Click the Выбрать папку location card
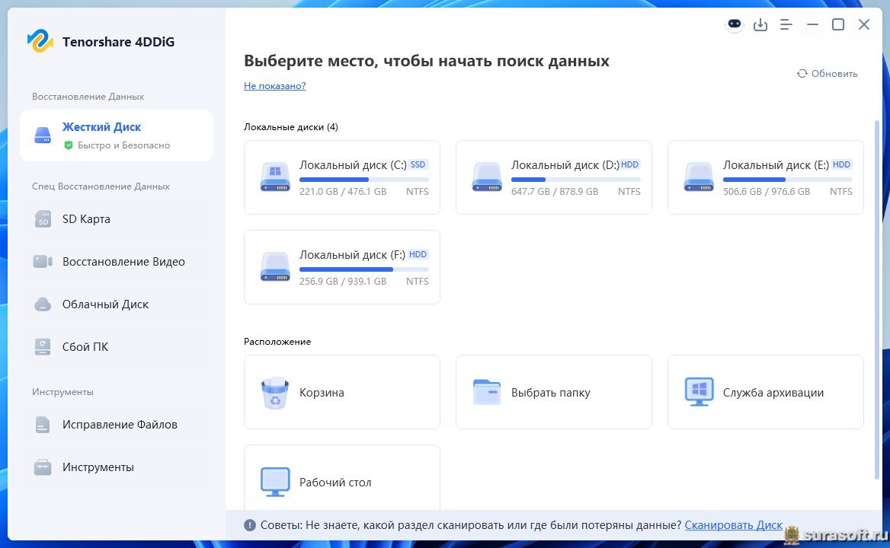The image size is (890, 548). (553, 392)
